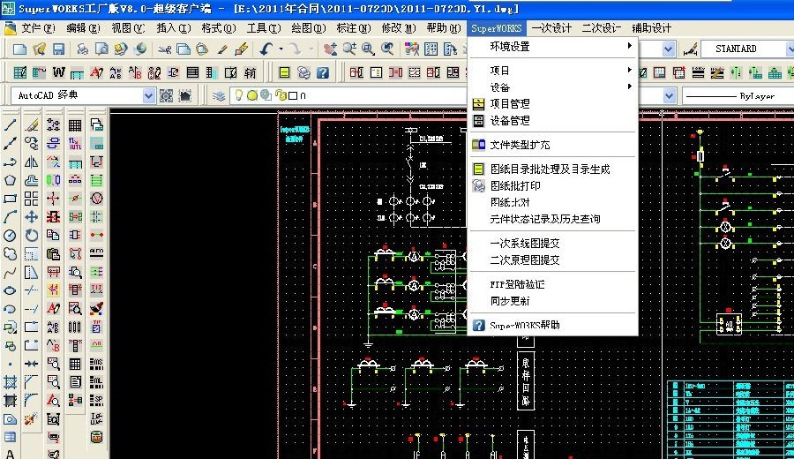Open the 一次设计 menu
This screenshot has height=459, width=794.
tap(551, 28)
